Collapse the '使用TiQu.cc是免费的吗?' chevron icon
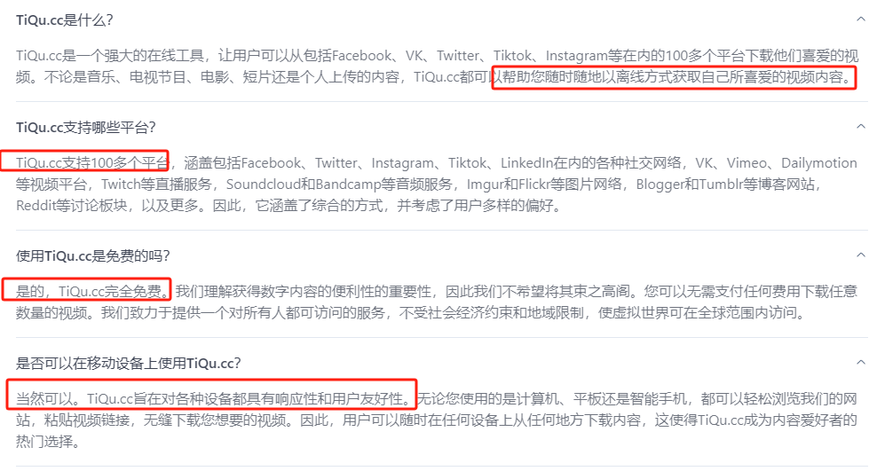Image resolution: width=869 pixels, height=471 pixels. click(x=860, y=255)
